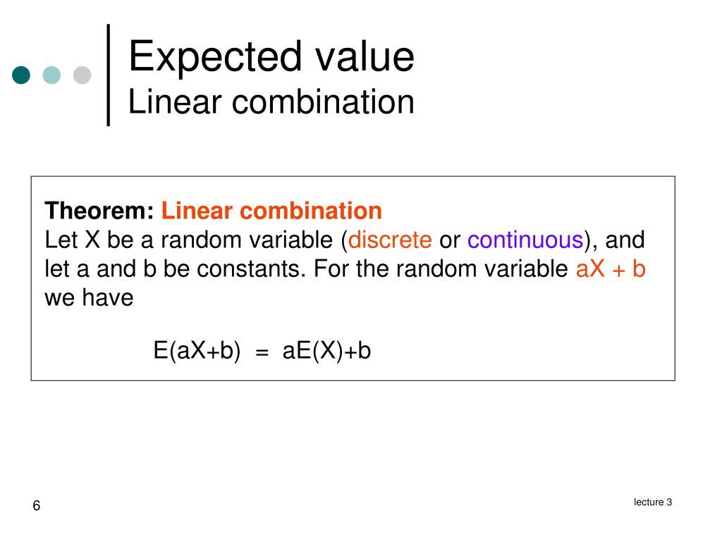722x541 pixels.
Task: Click the orange "aX + b" expression
Action: click(611, 269)
